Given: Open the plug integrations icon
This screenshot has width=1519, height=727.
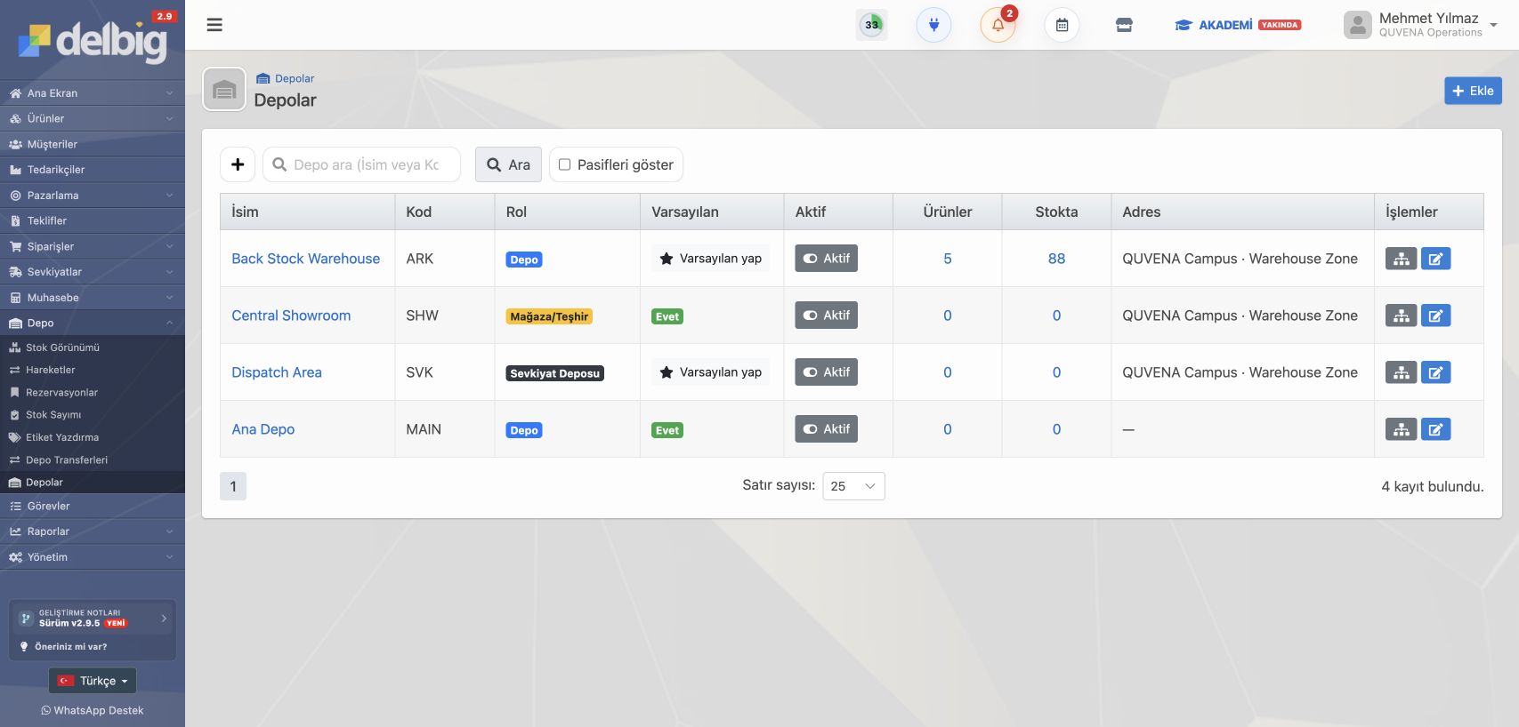Looking at the screenshot, I should [x=933, y=25].
